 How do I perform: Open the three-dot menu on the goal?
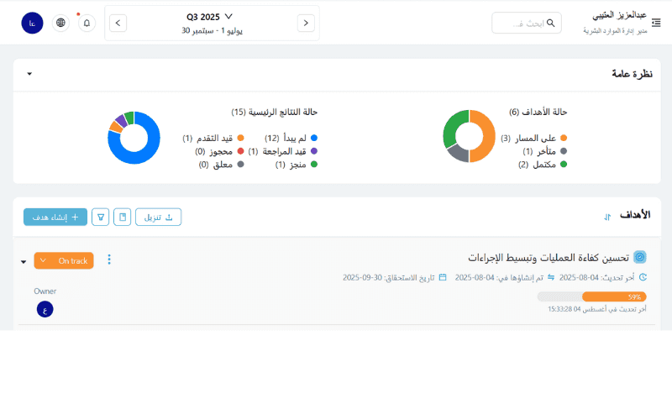coord(109,260)
